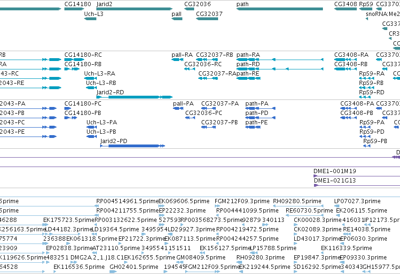Click the path-RA transcript
Image resolution: width=400 pixels, height=274 pixels.
point(280,60)
